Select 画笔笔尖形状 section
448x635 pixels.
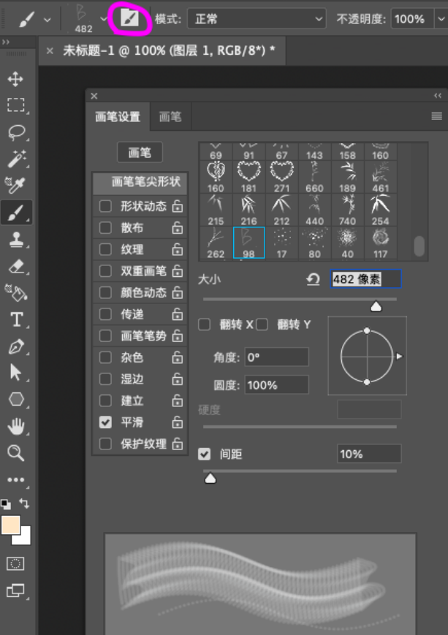click(140, 182)
